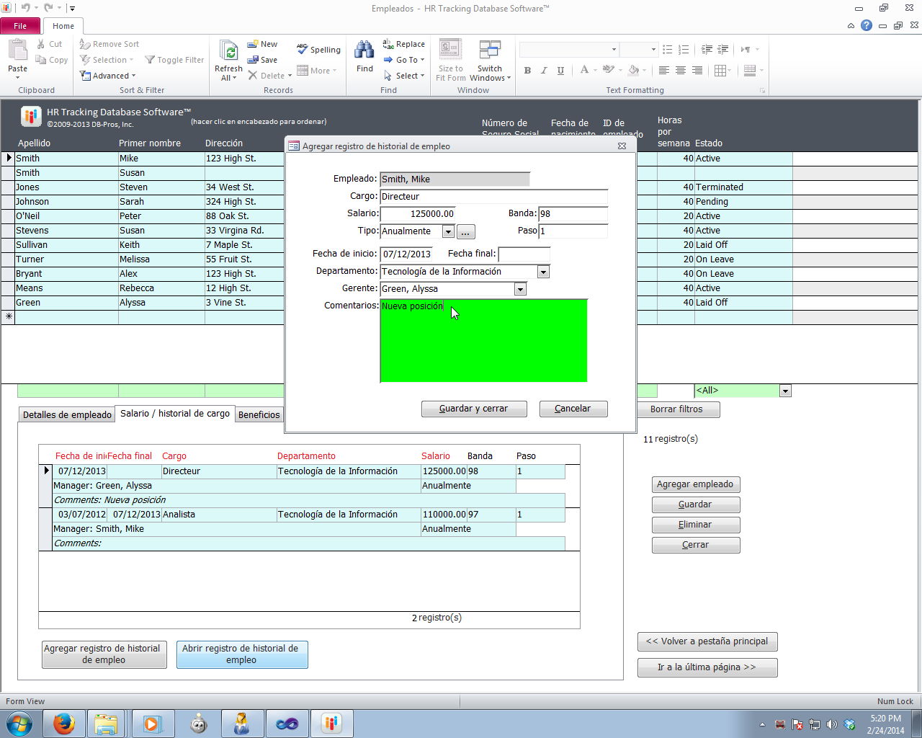Screen dimensions: 922x738
Task: Click the New record icon
Action: (253, 44)
